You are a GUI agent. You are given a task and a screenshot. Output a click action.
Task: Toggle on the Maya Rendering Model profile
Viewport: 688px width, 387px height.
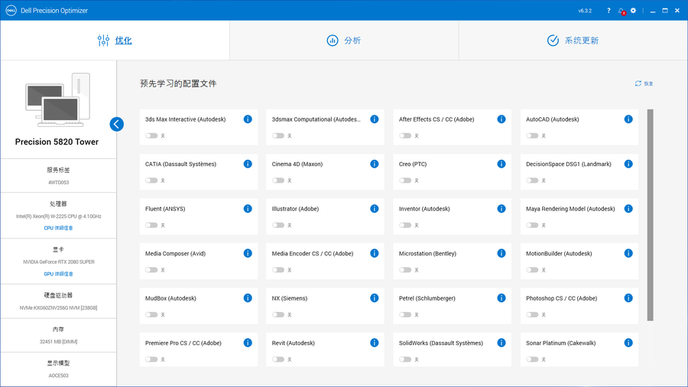coord(532,225)
